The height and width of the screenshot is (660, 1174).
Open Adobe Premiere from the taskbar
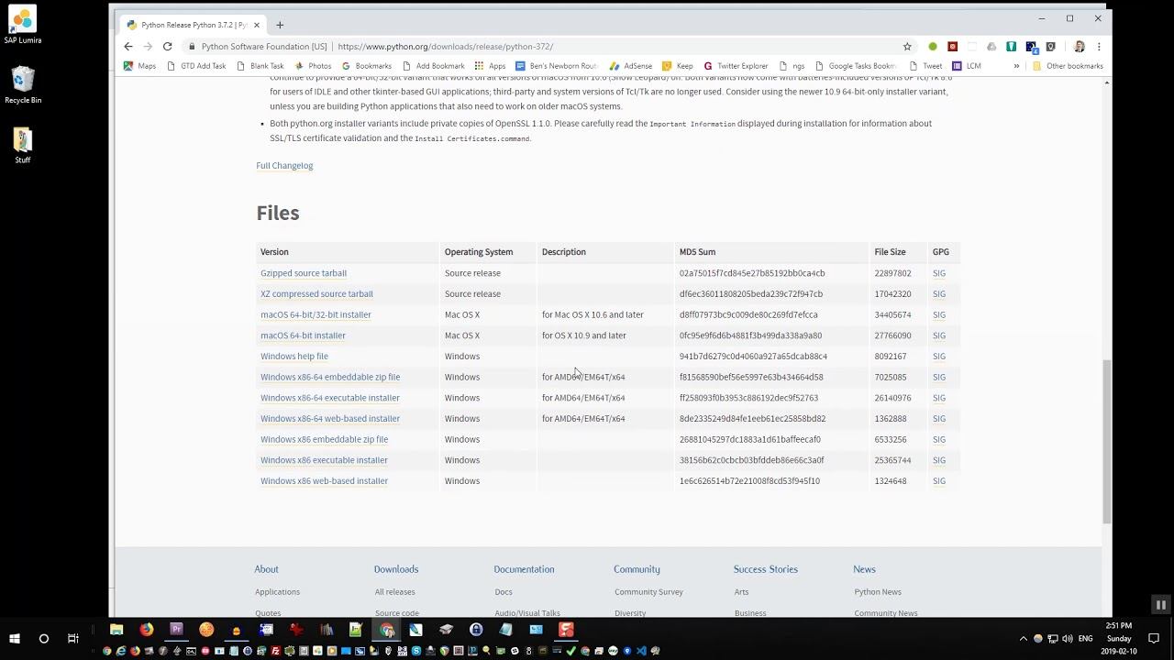[x=176, y=630]
